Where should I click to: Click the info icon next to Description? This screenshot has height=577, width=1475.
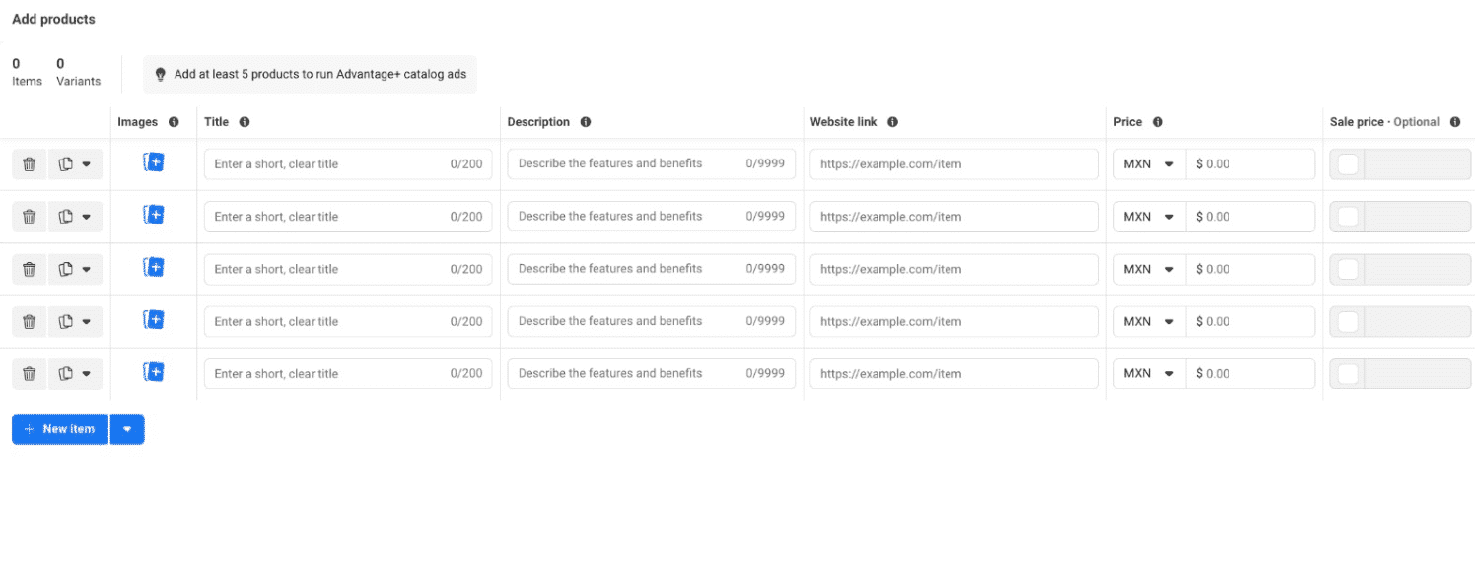pos(586,122)
